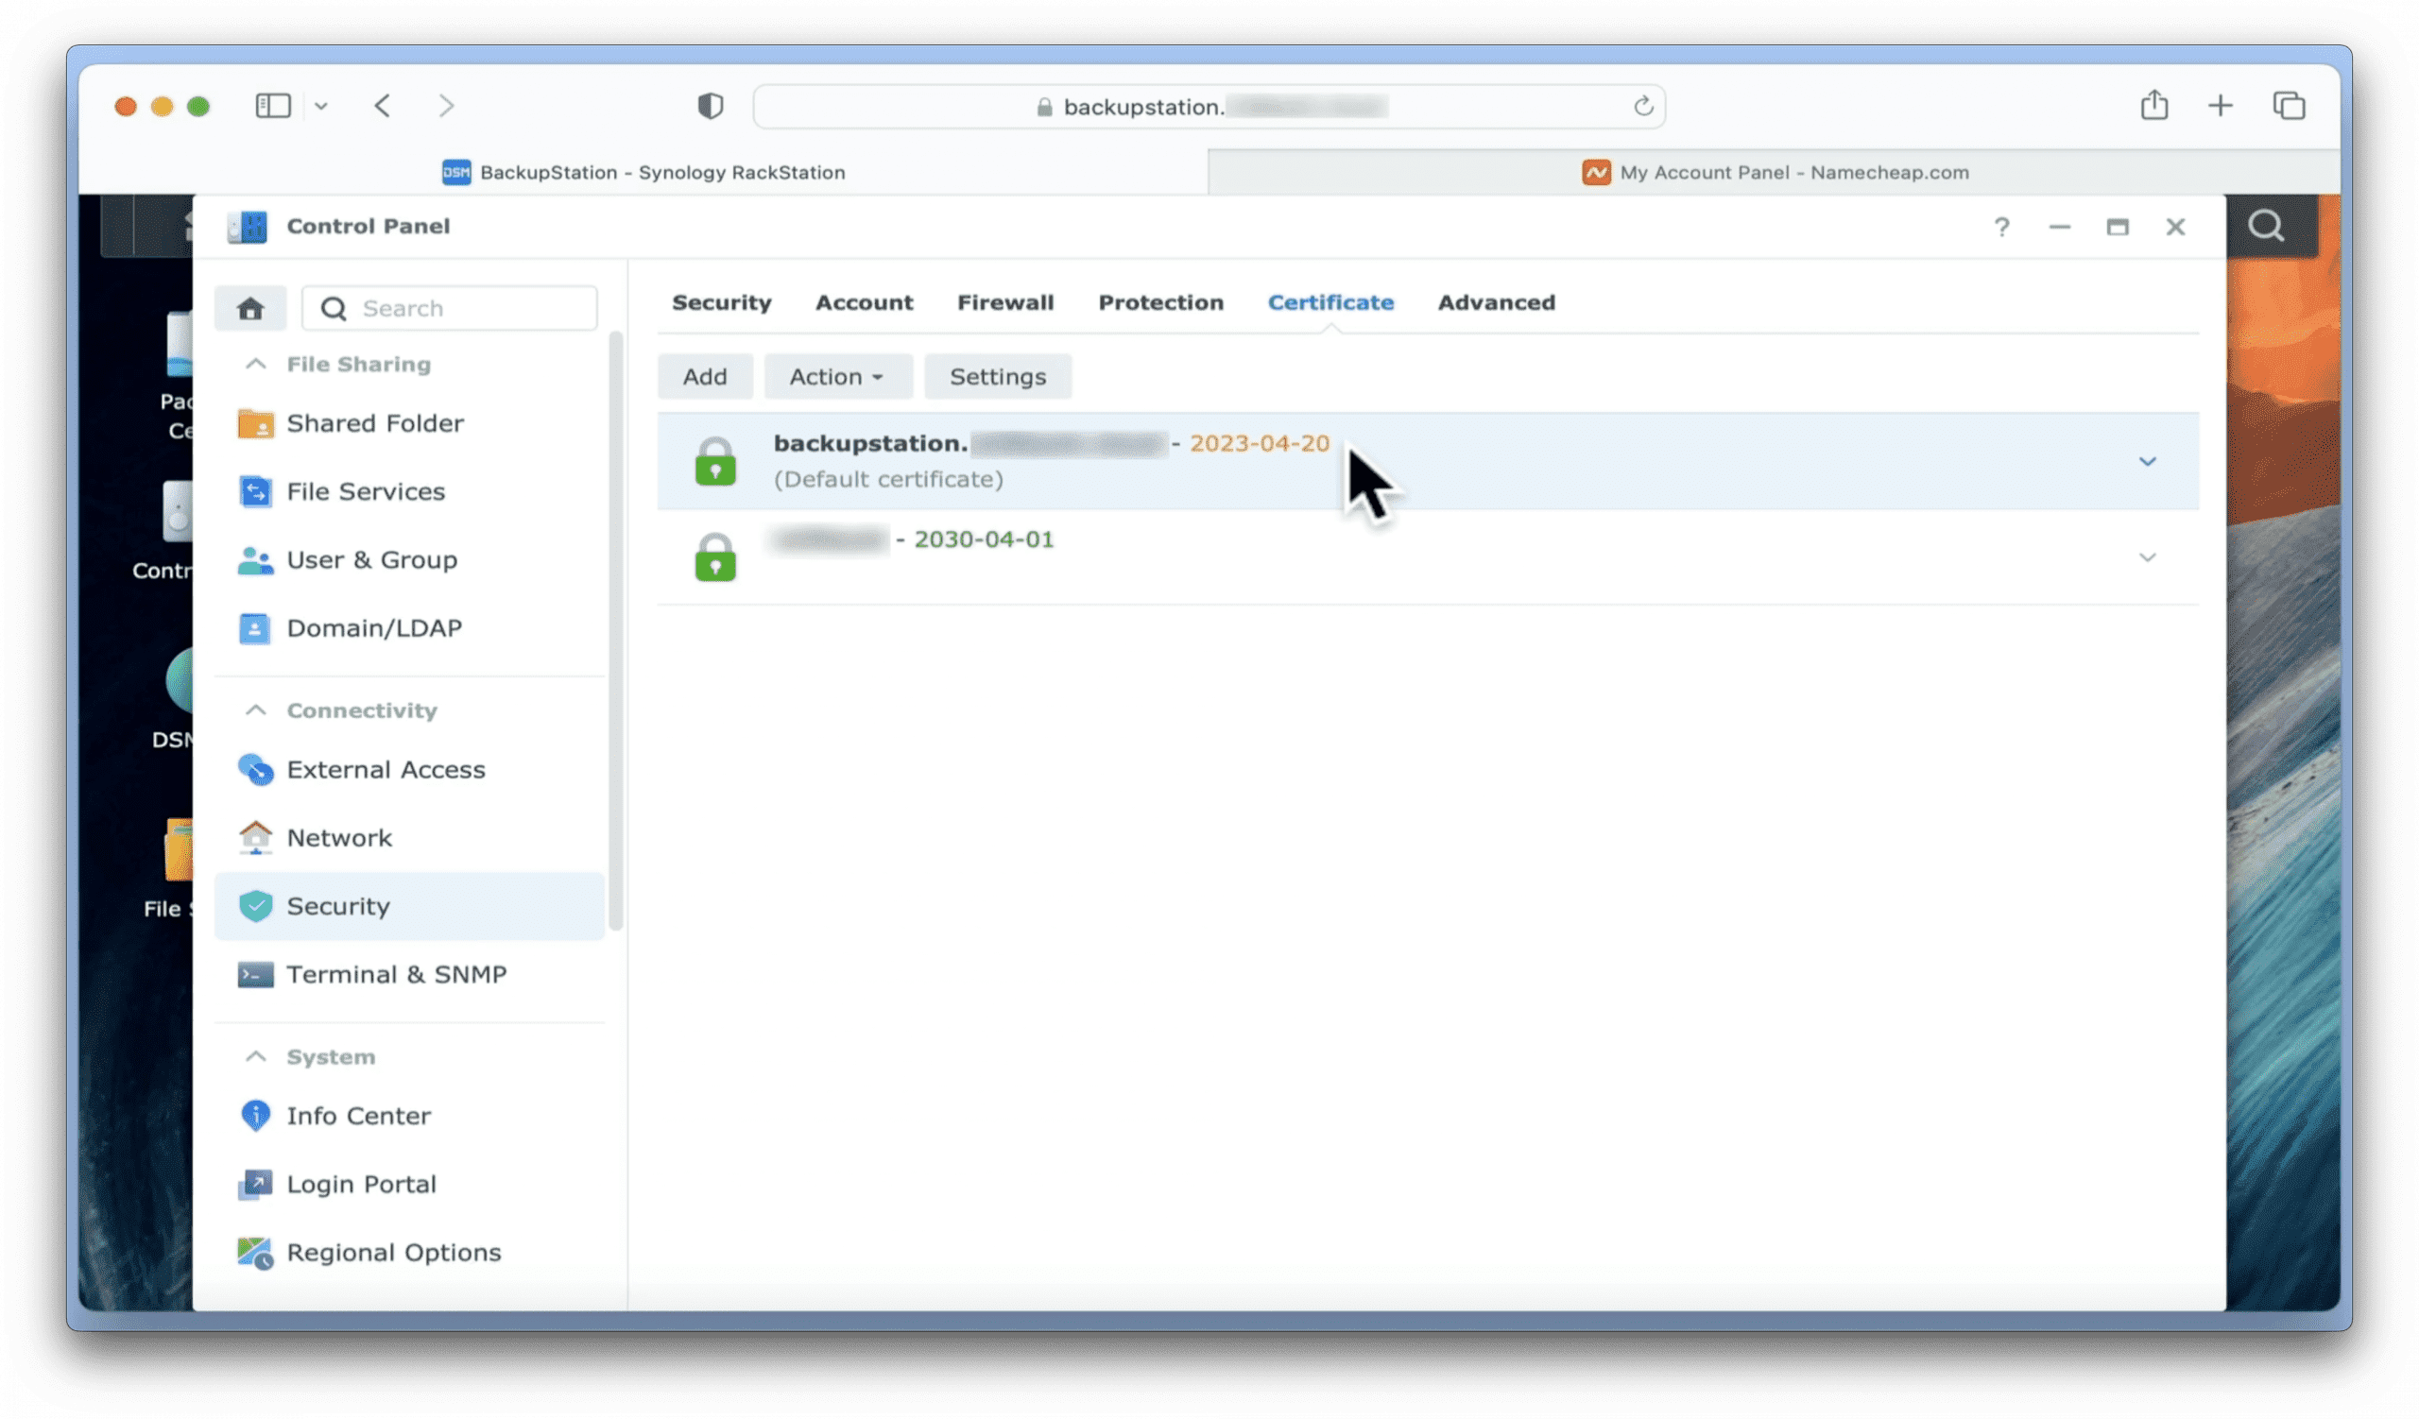Viewport: 2419px width, 1419px height.
Task: Select the Certificate tab
Action: pos(1330,302)
